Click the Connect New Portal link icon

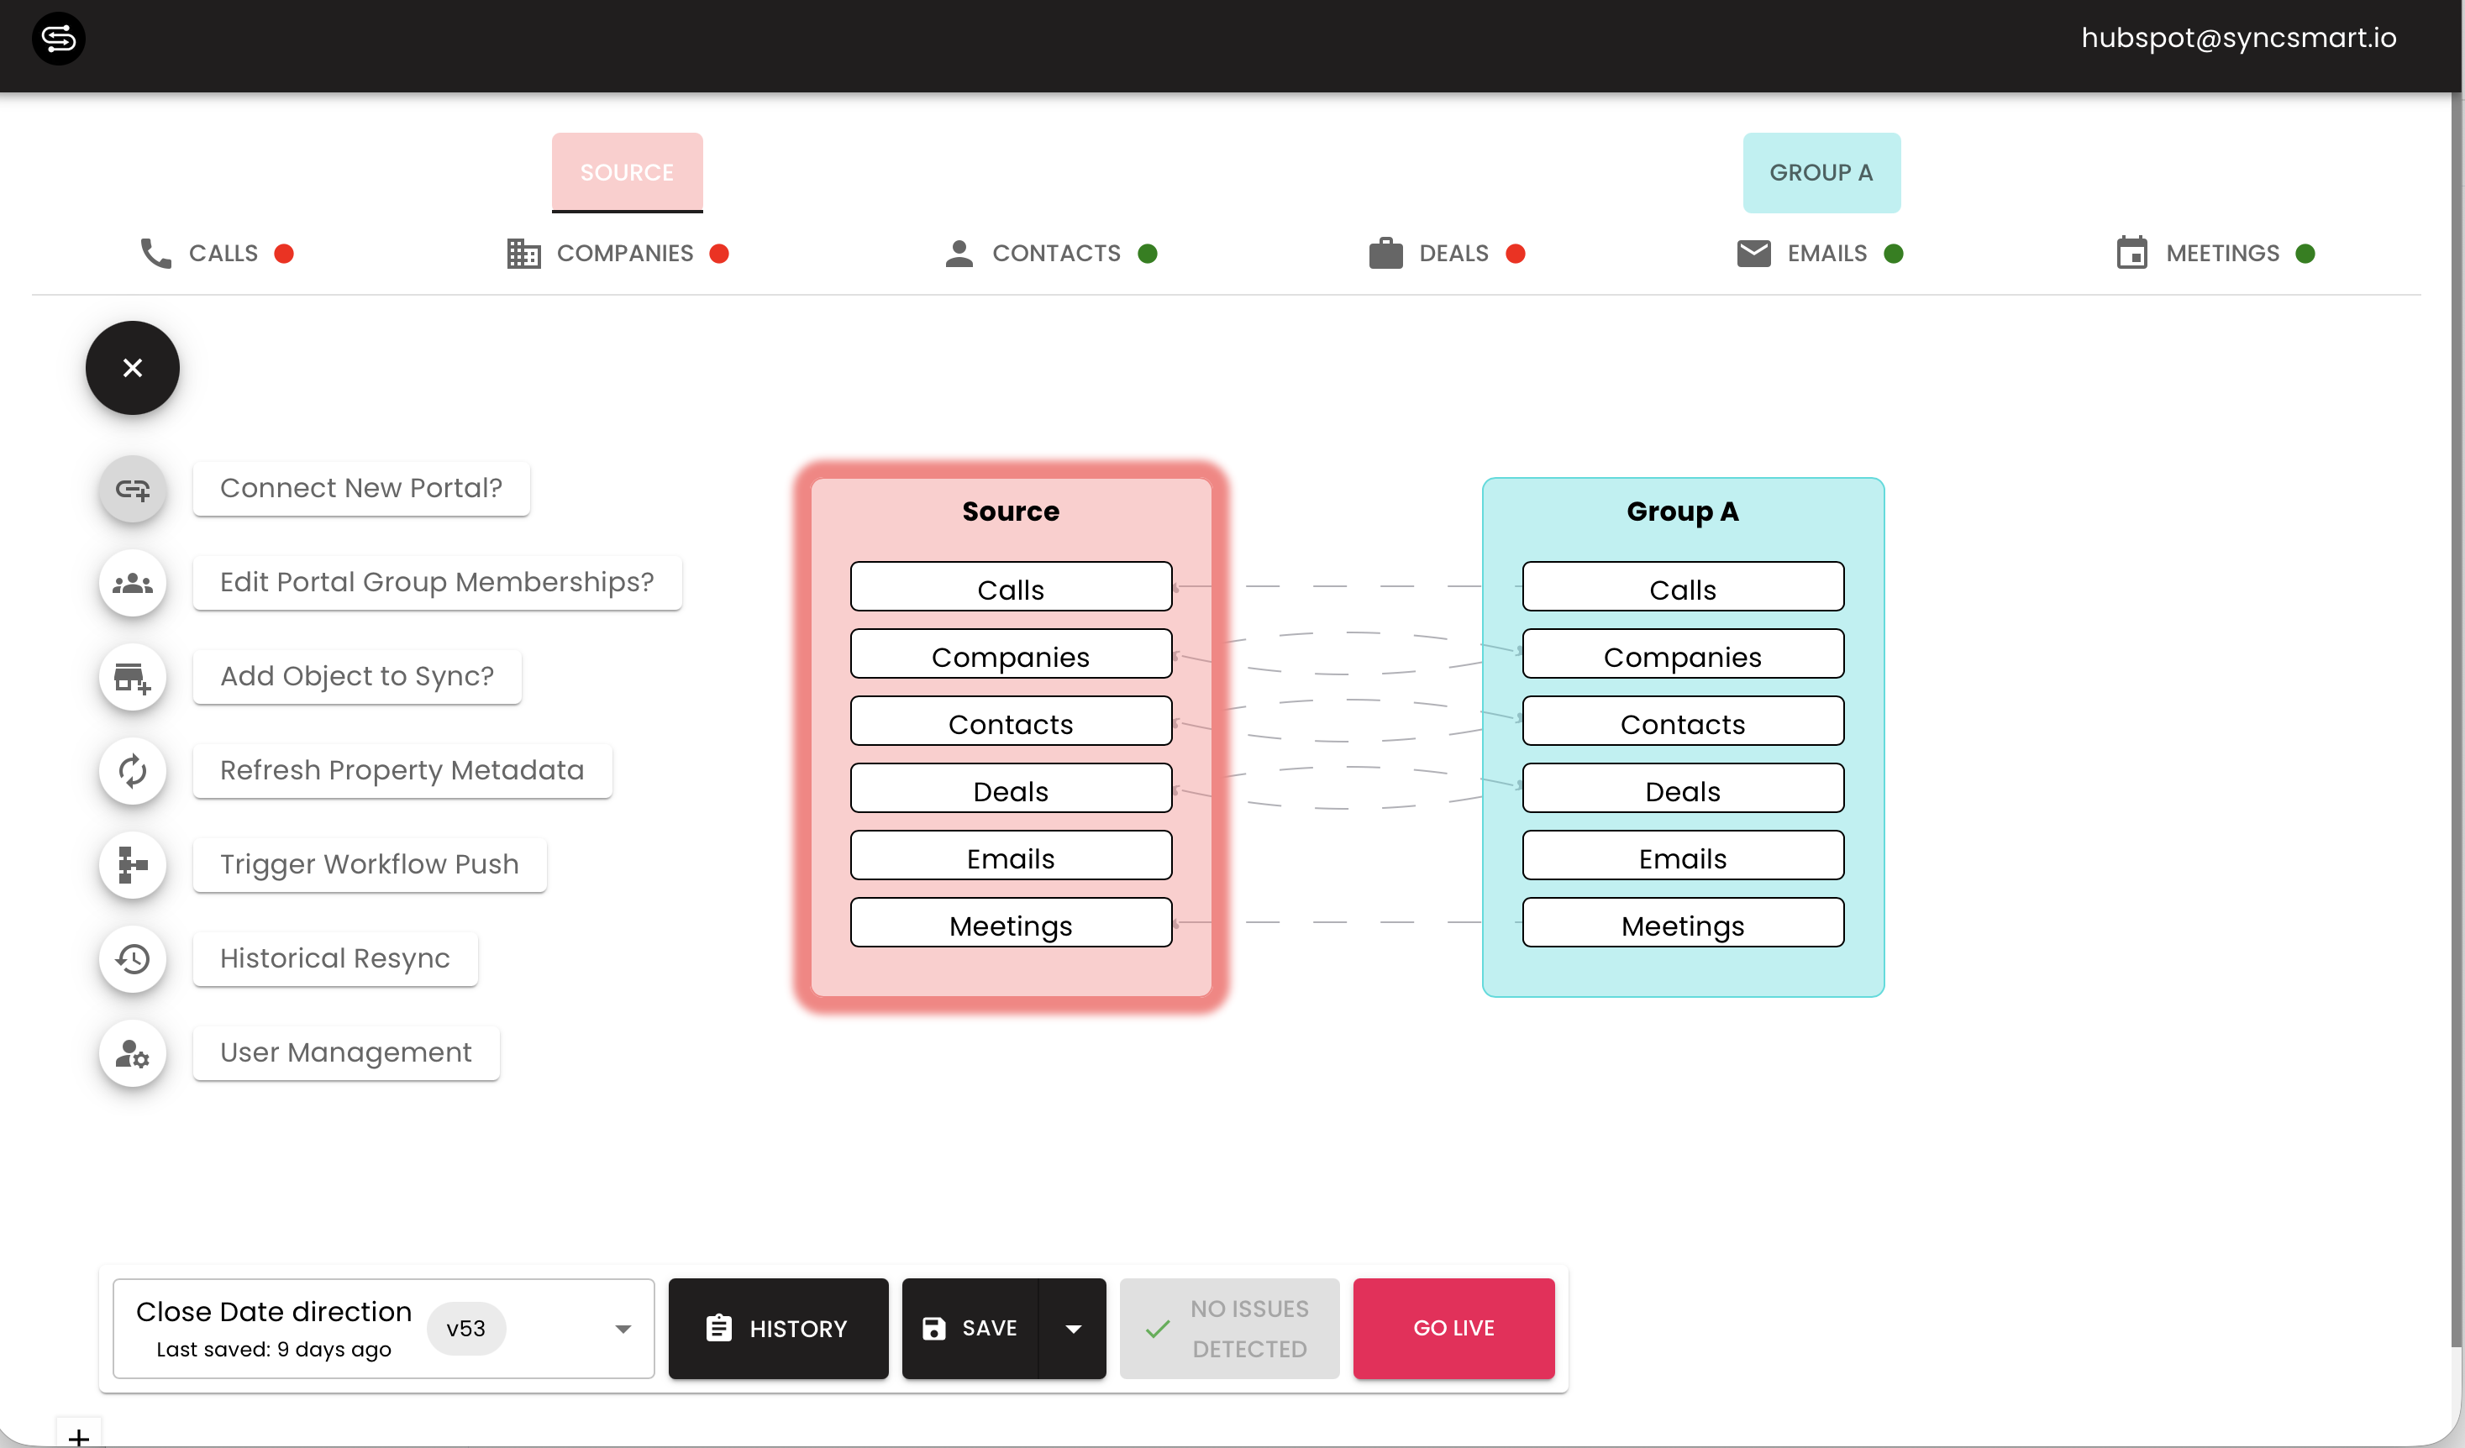pos(132,488)
